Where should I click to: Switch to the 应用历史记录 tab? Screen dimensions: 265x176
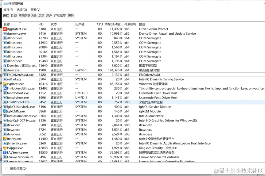(28, 16)
